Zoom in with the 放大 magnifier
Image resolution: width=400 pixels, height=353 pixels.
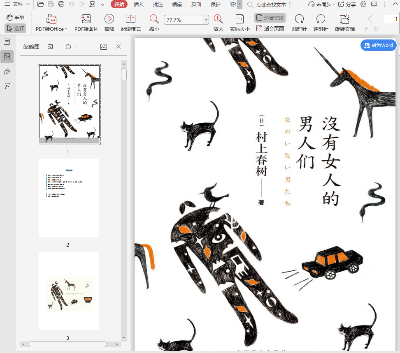218,19
